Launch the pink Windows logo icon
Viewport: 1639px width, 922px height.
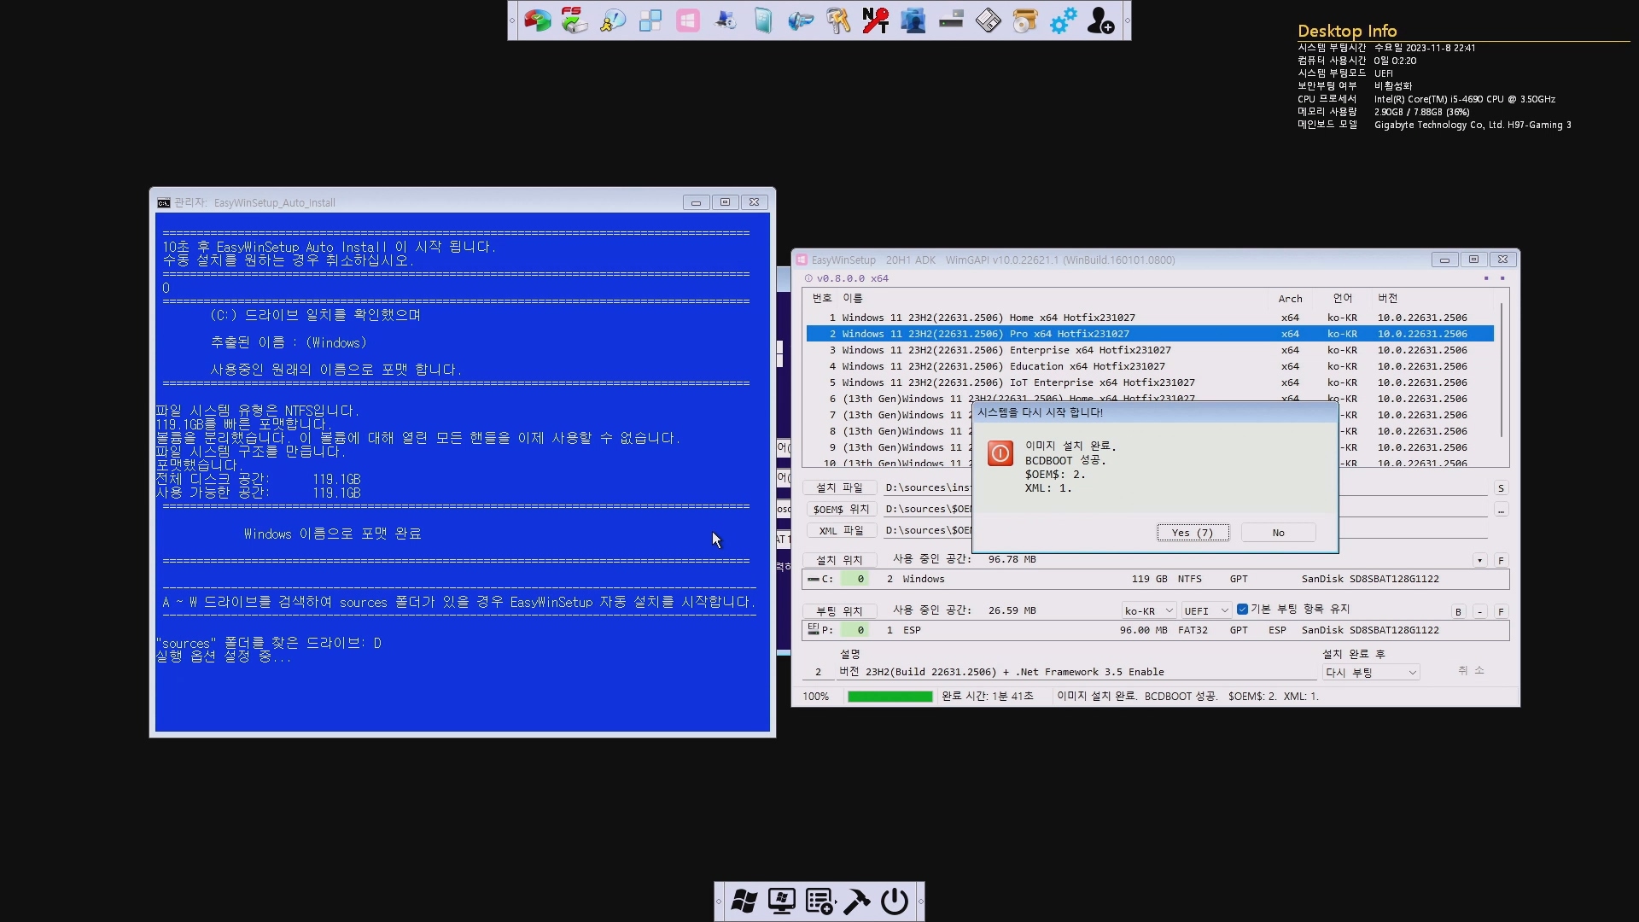coord(688,20)
